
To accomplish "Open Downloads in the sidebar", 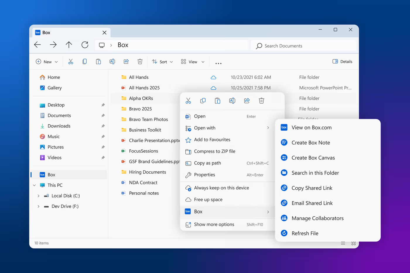I will (59, 126).
